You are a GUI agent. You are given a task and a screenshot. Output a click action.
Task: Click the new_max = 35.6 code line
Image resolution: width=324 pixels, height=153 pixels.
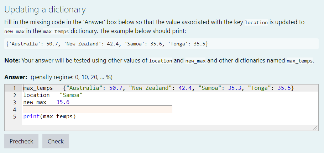pyautogui.click(x=47, y=102)
